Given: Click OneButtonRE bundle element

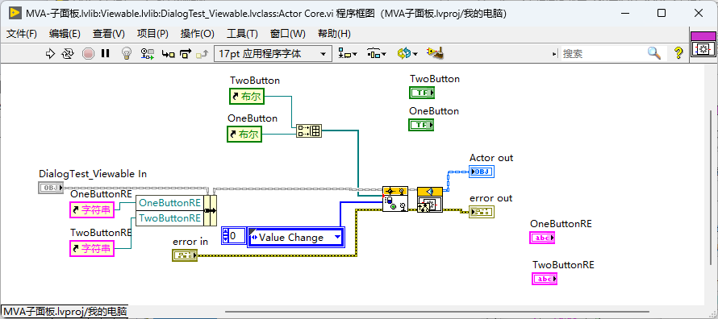Looking at the screenshot, I should pyautogui.click(x=170, y=202).
